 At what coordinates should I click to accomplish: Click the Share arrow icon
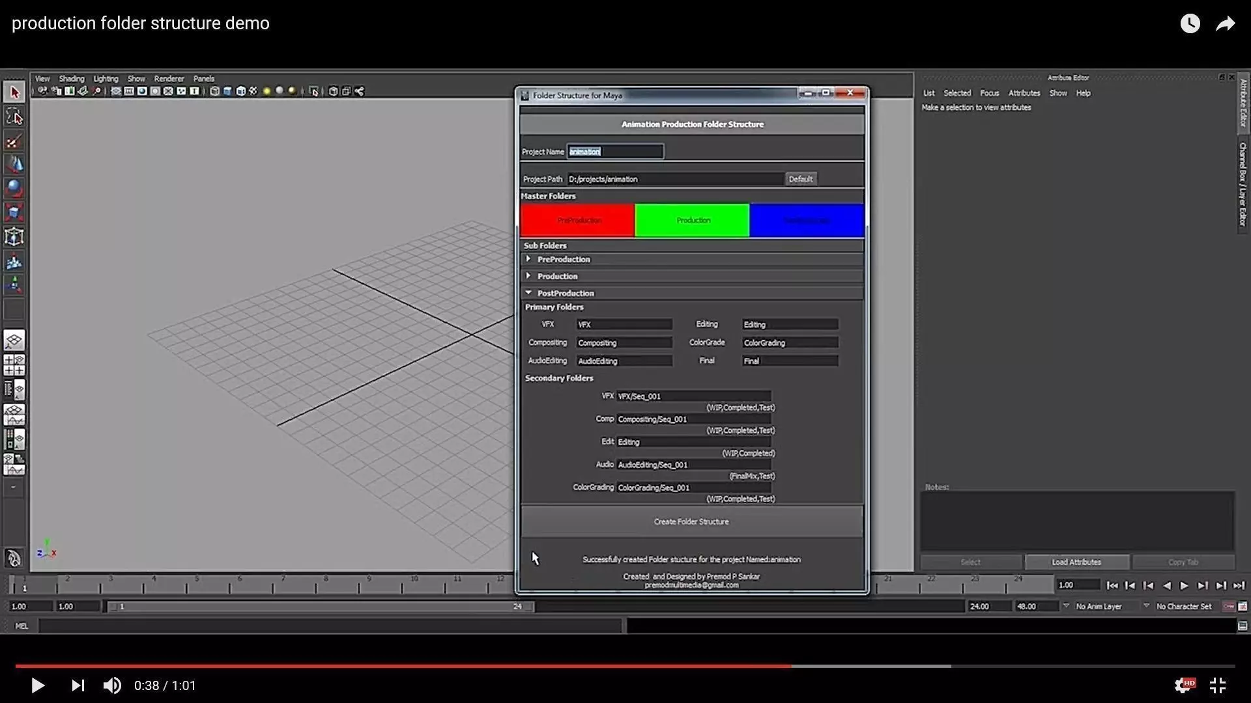tap(1226, 23)
